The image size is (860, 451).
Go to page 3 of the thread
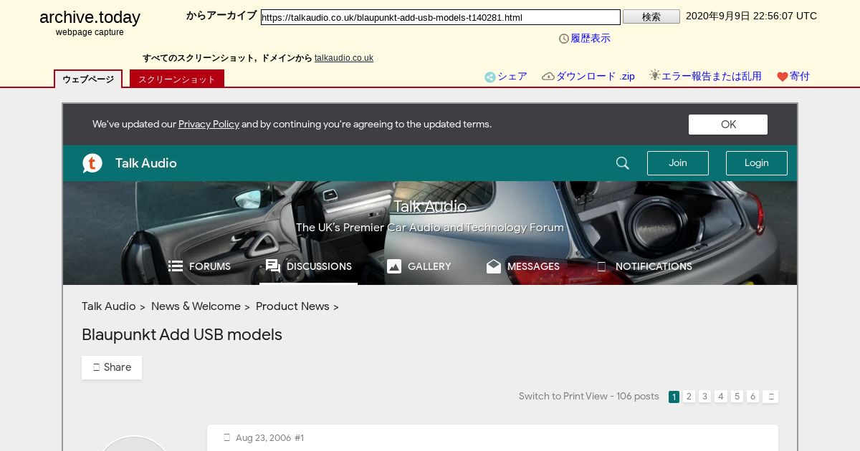pos(704,397)
